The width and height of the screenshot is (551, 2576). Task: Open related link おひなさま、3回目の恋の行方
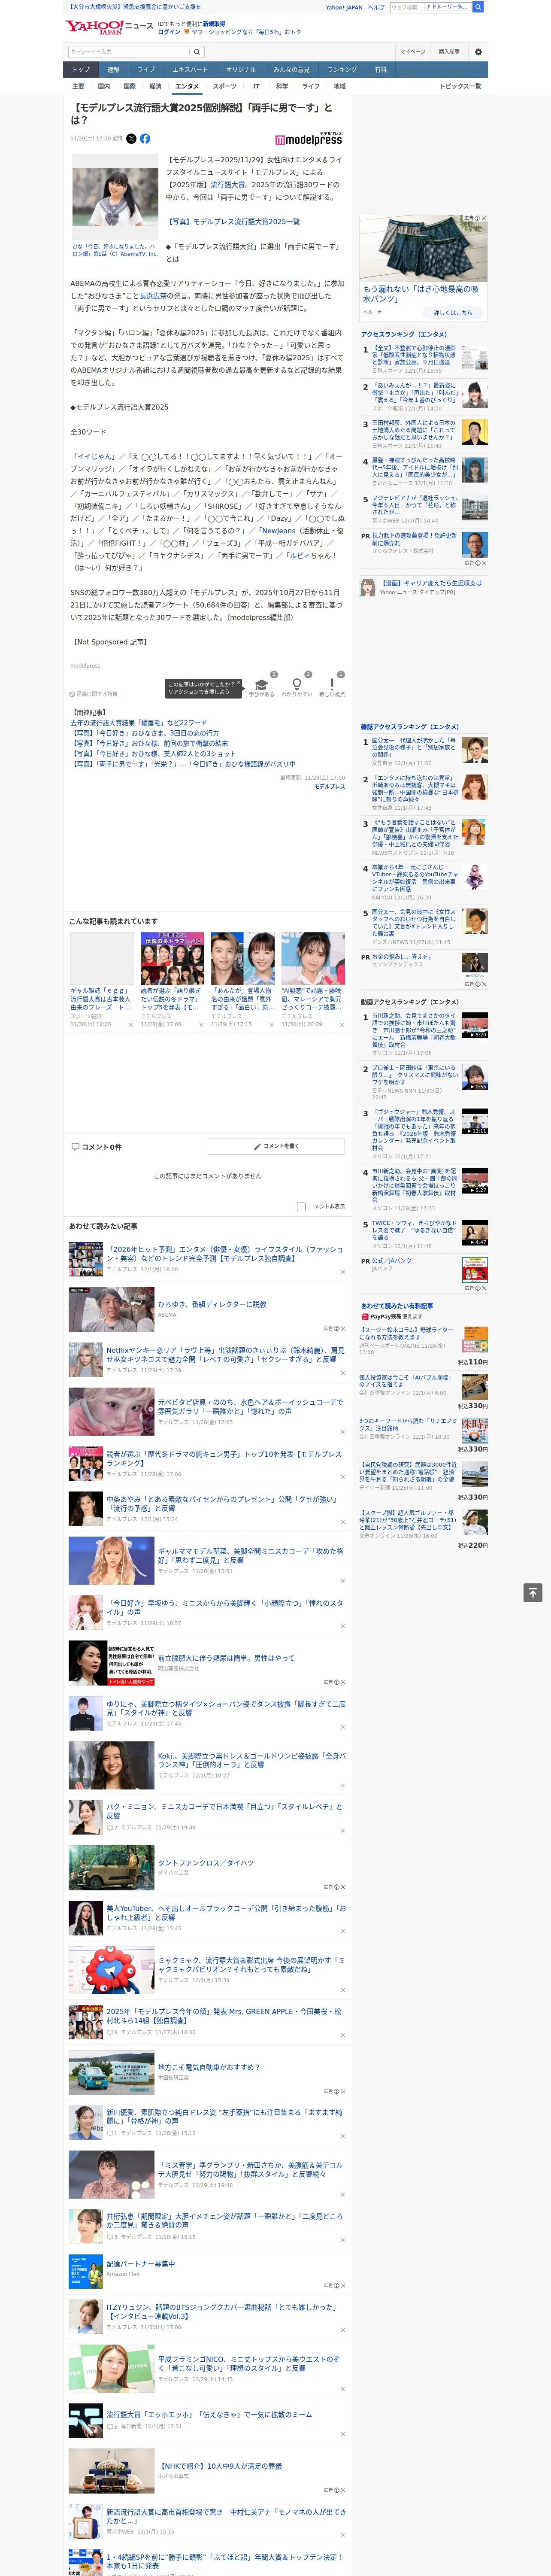145,733
